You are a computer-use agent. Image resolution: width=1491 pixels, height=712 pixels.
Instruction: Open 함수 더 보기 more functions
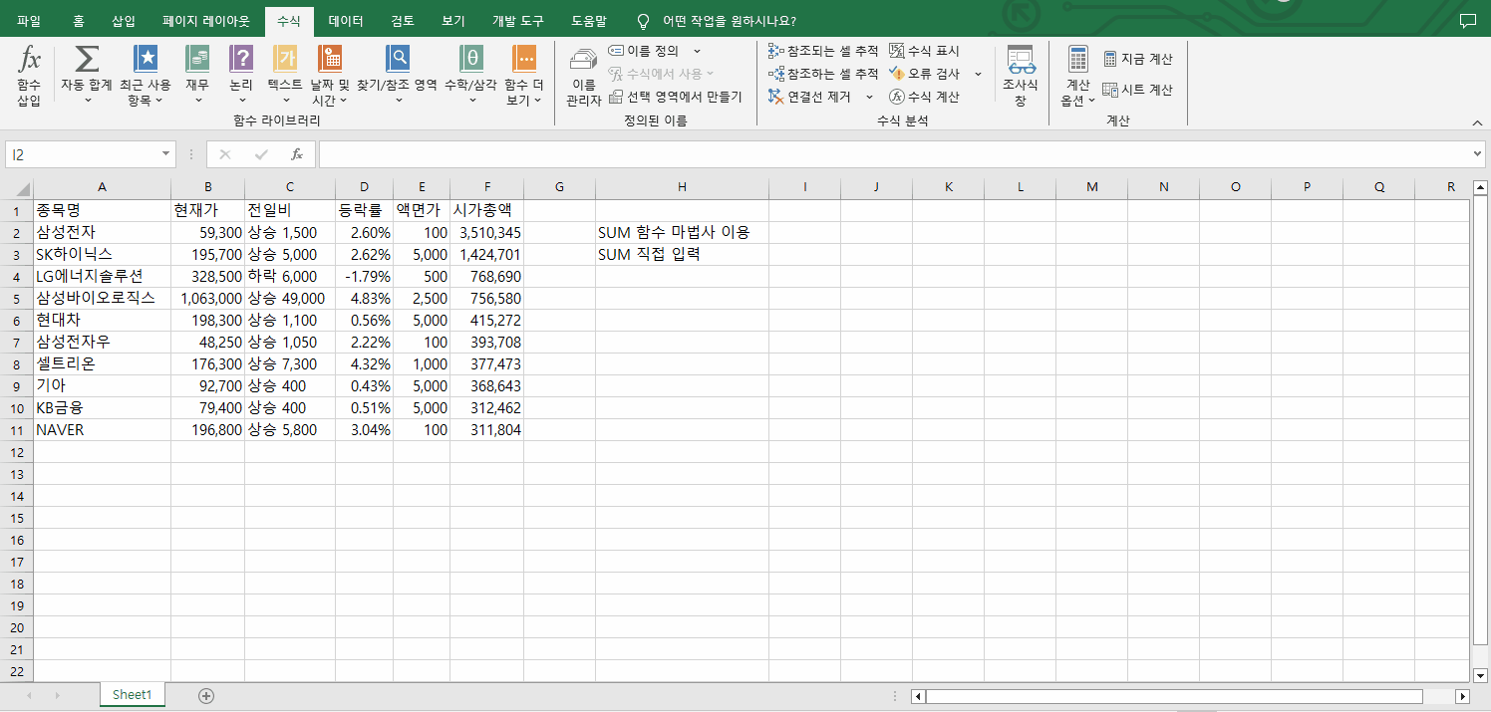click(x=523, y=76)
